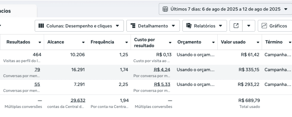Click the columns icon in Colunas button
292x117 pixels.
click(x=41, y=26)
